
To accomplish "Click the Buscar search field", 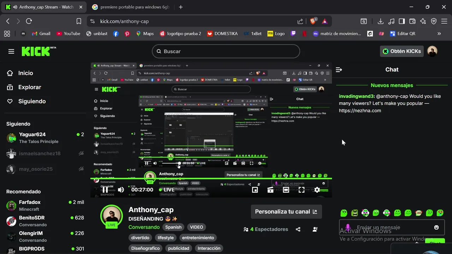I will [226, 52].
